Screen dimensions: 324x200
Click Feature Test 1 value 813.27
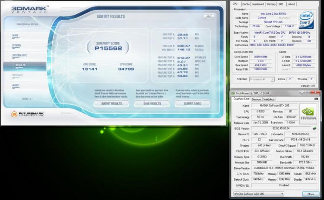(x=184, y=58)
